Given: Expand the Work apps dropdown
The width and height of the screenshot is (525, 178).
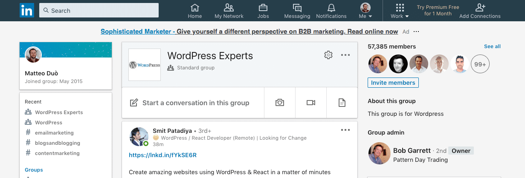Looking at the screenshot, I should click(x=400, y=11).
